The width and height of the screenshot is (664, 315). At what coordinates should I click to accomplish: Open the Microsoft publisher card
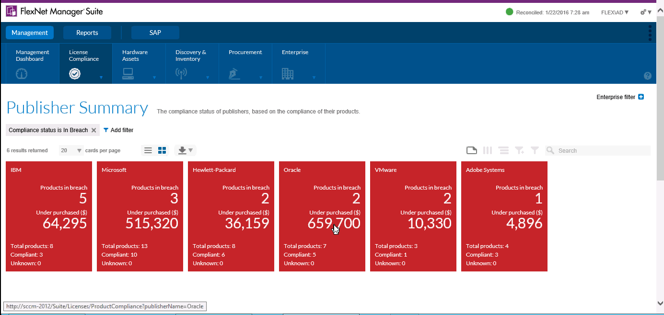pyautogui.click(x=140, y=216)
